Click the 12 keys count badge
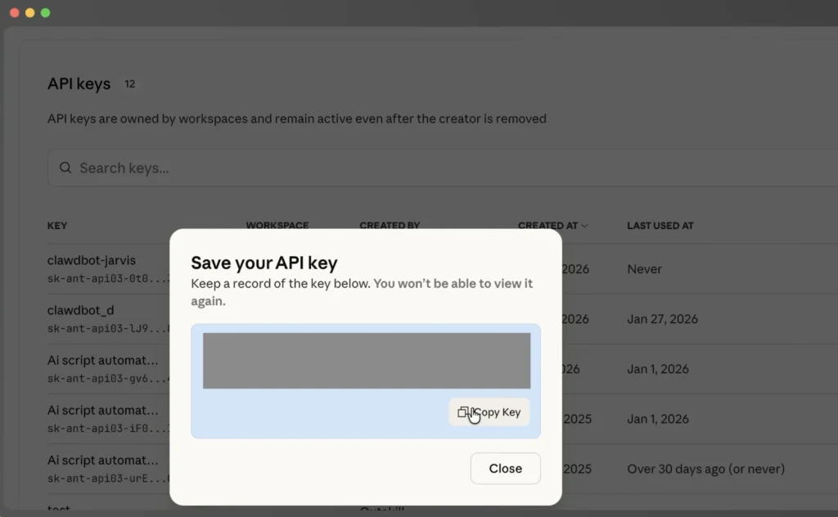This screenshot has width=838, height=517. (129, 83)
